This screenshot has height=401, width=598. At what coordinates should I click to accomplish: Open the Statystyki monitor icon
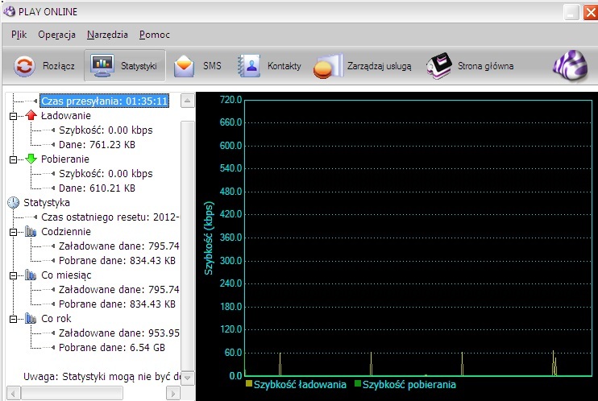pos(102,65)
